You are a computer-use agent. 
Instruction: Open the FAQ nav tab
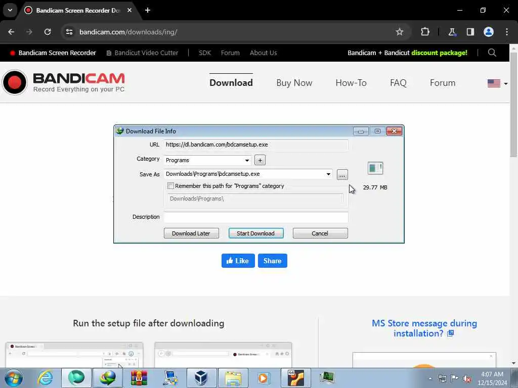click(398, 83)
